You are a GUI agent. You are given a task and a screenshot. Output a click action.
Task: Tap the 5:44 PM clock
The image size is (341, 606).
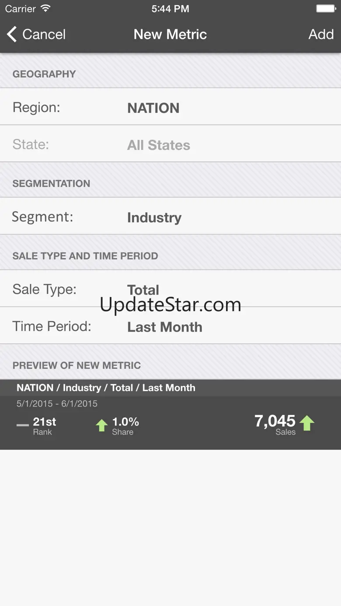point(170,9)
